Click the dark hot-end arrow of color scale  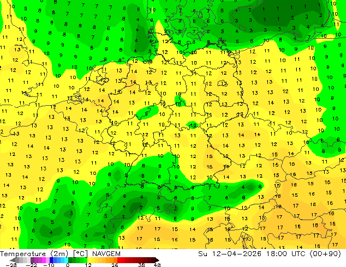click(x=157, y=260)
